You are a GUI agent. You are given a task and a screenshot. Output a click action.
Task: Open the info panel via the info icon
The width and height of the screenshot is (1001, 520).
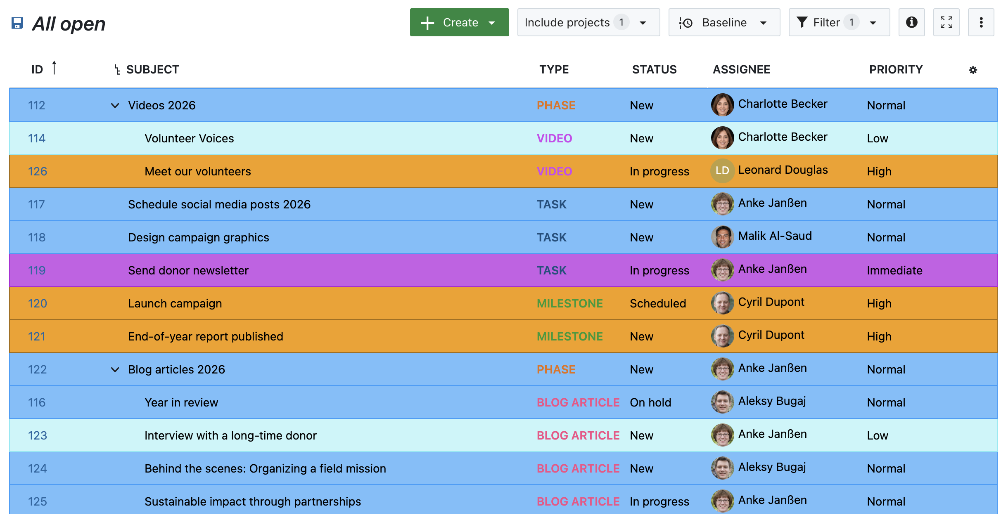pos(912,23)
